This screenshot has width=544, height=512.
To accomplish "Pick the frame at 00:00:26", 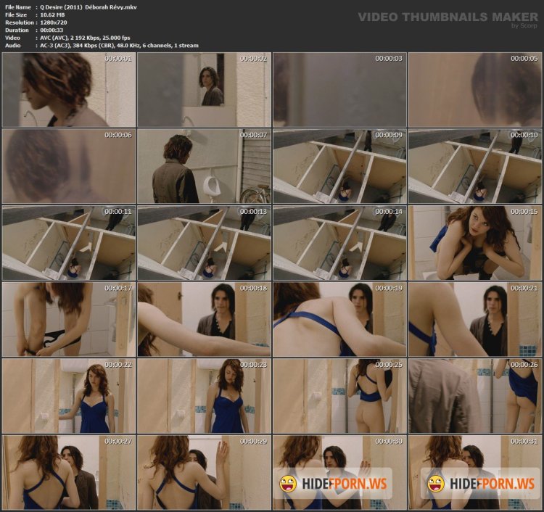I will (x=475, y=396).
